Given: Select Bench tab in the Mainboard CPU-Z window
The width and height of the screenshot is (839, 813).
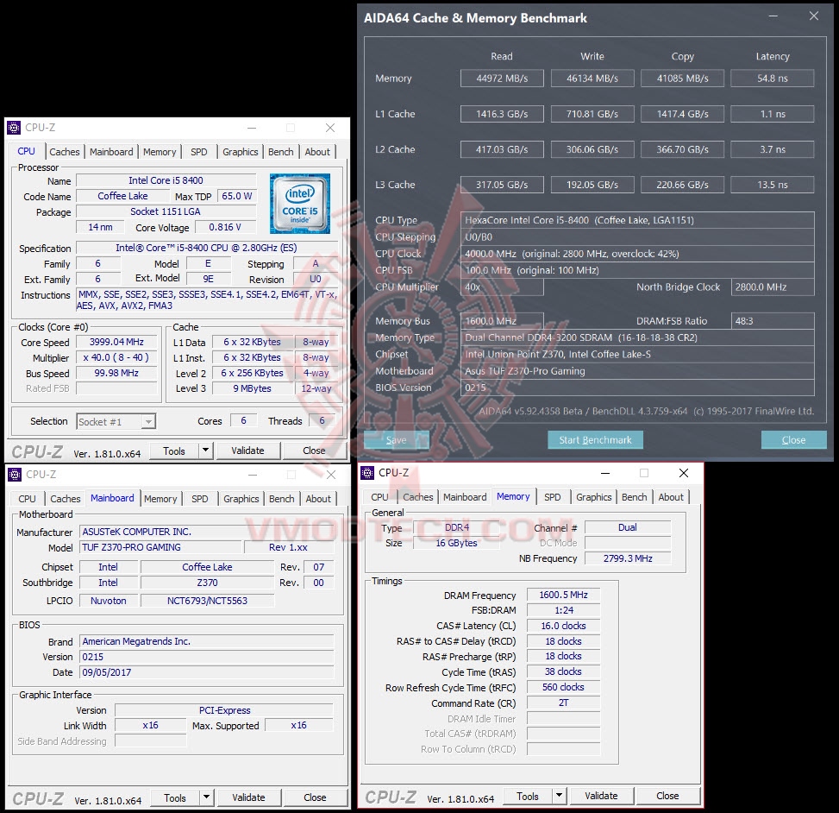Looking at the screenshot, I should pyautogui.click(x=281, y=499).
